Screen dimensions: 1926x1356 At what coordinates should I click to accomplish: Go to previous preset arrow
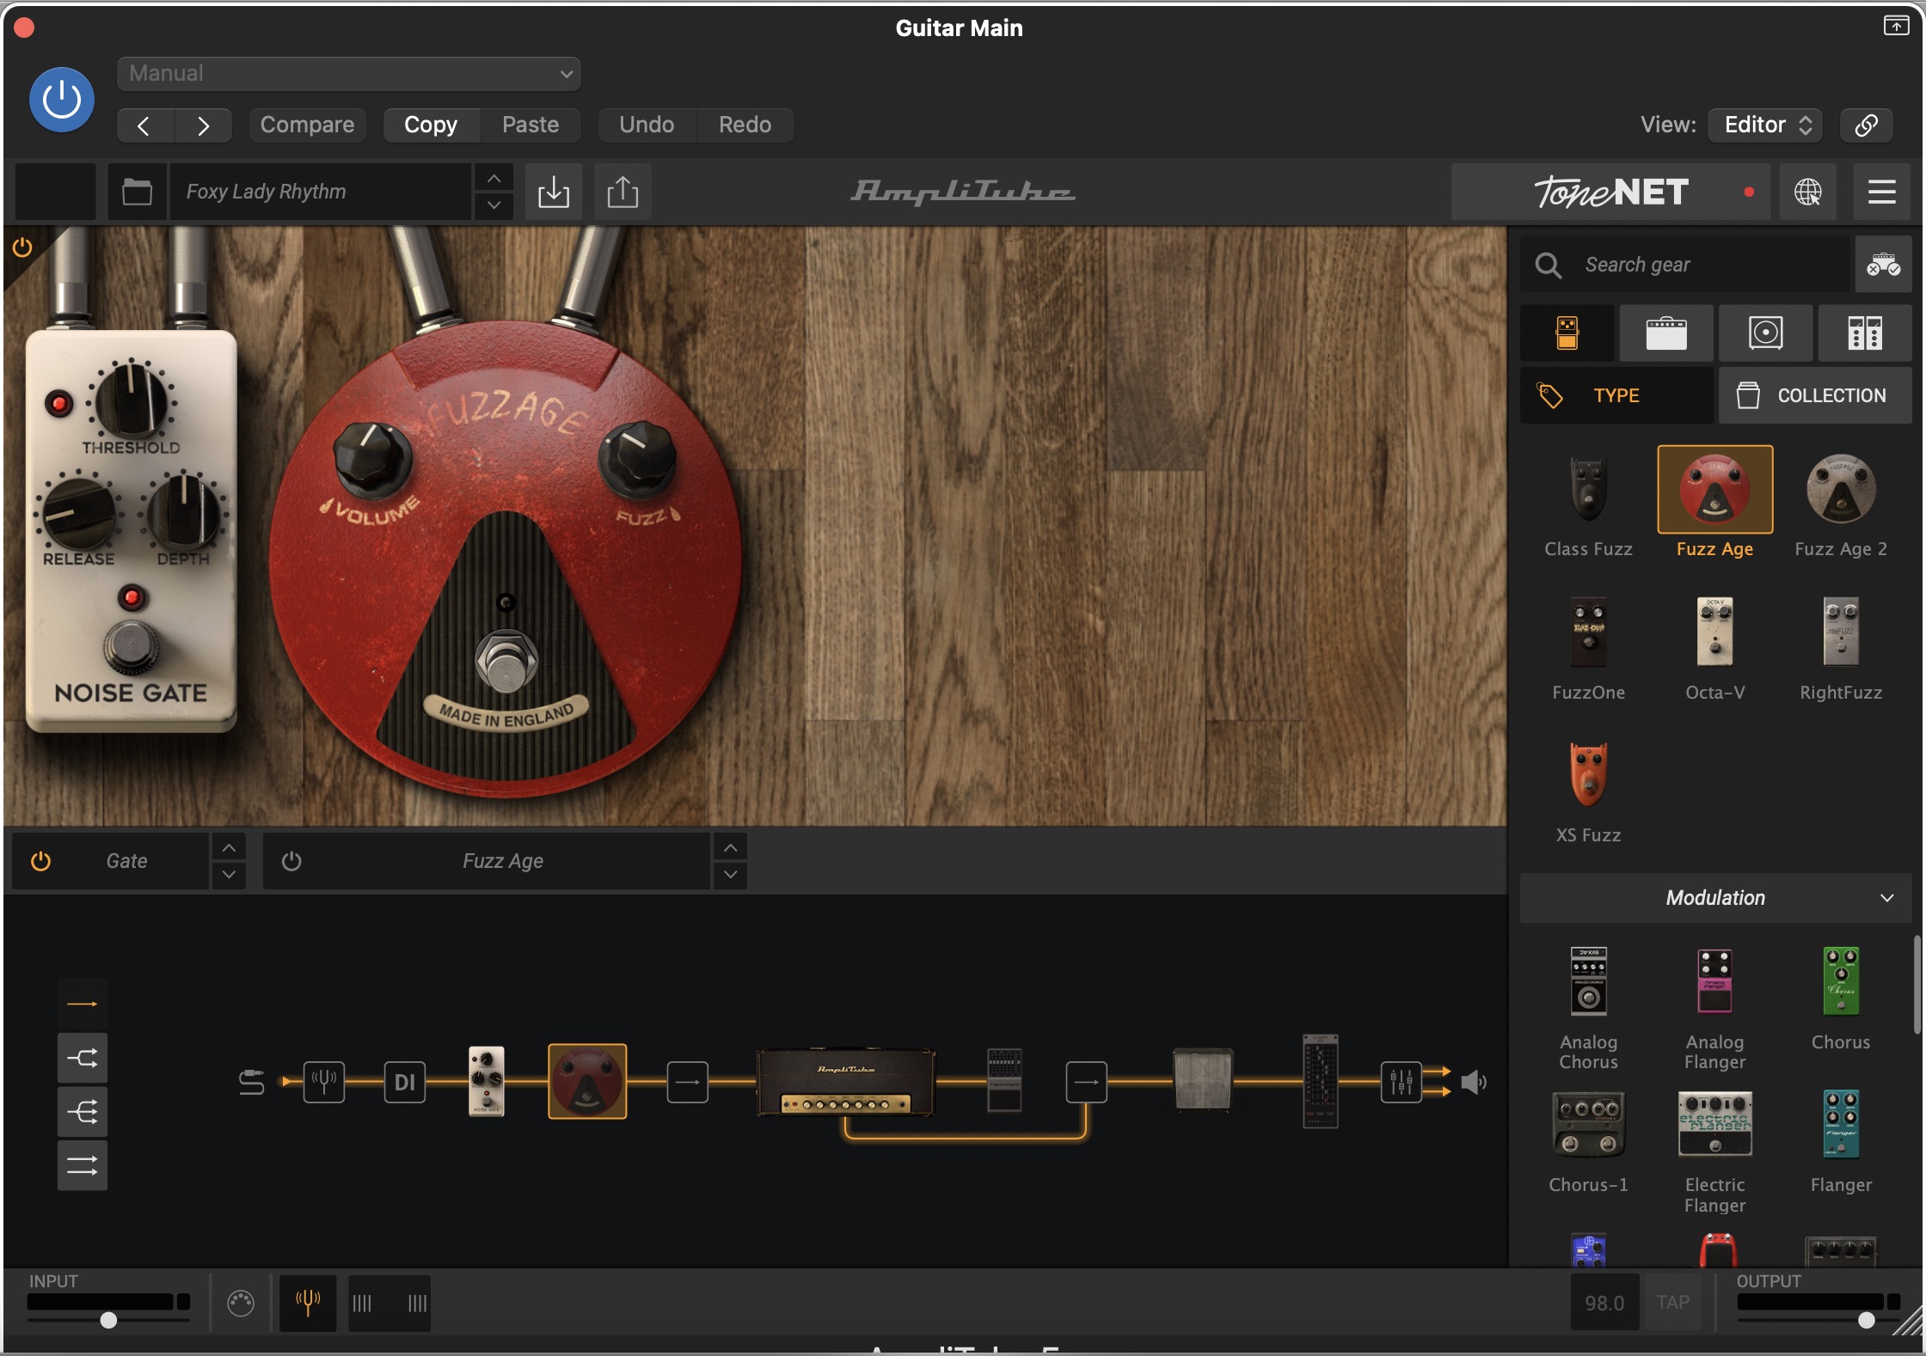(x=144, y=125)
